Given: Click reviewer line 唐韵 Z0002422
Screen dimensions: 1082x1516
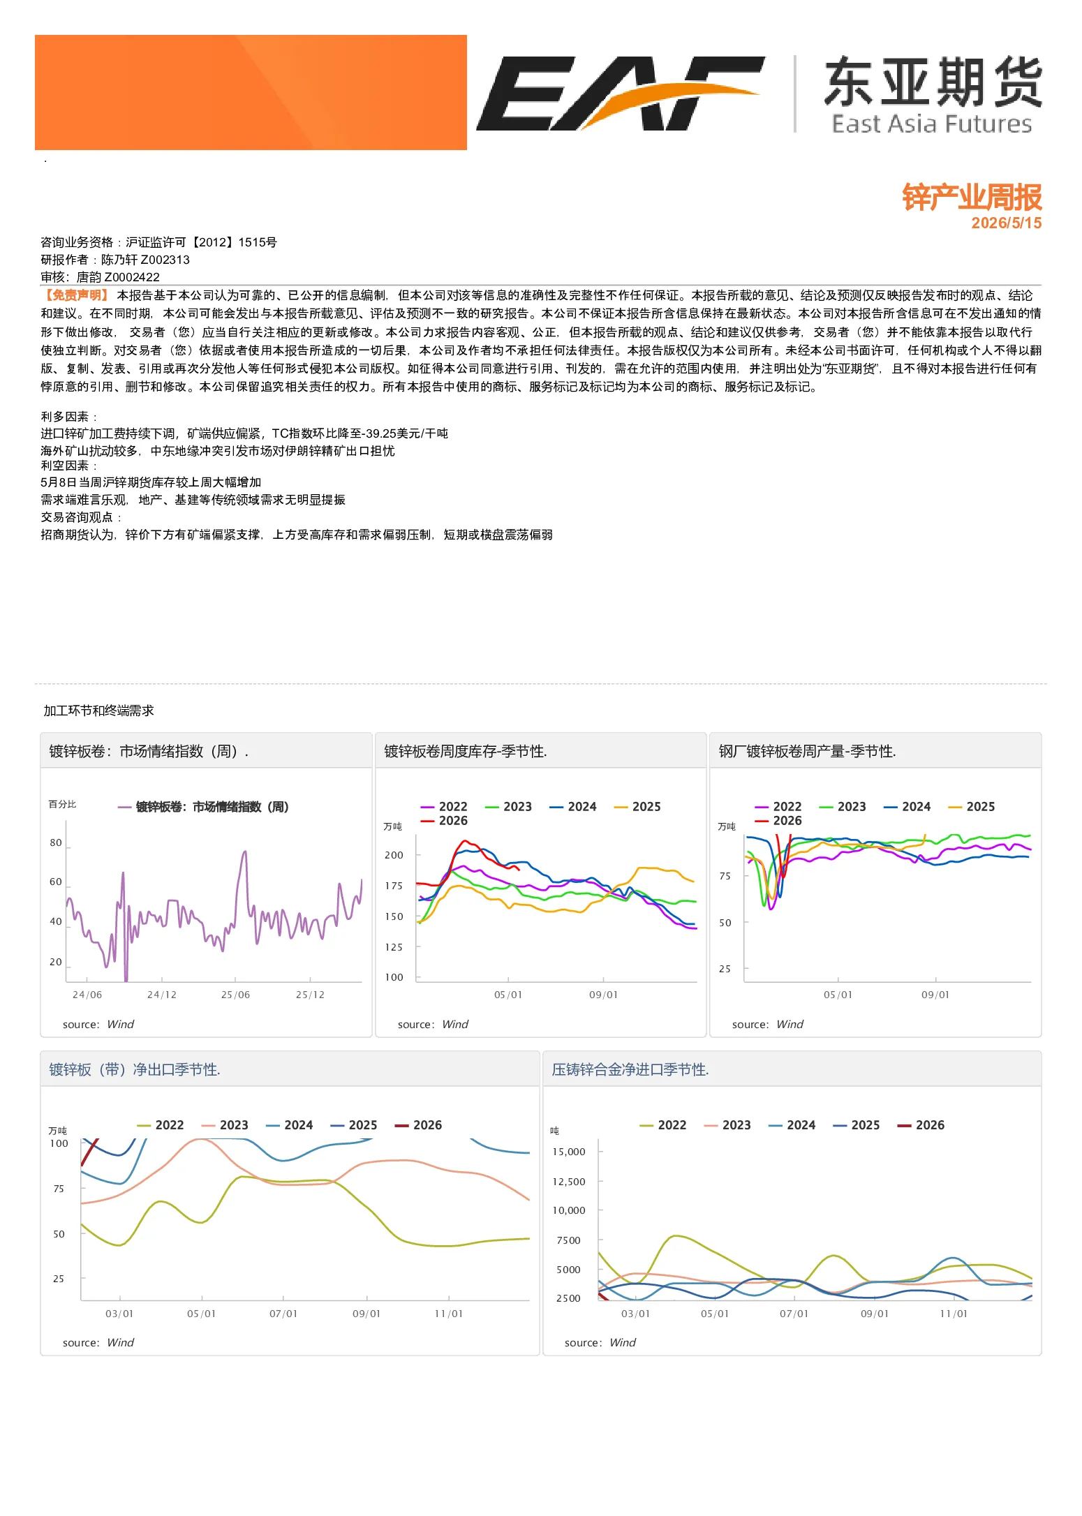Looking at the screenshot, I should click(100, 277).
